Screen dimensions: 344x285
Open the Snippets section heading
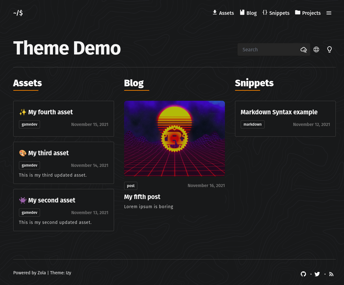254,83
